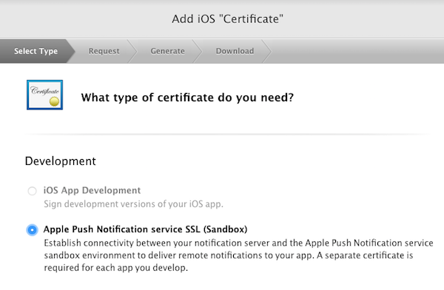Viewport: 444px width, 290px height.
Task: Click the 'iOS App Development' label
Action: pos(92,190)
